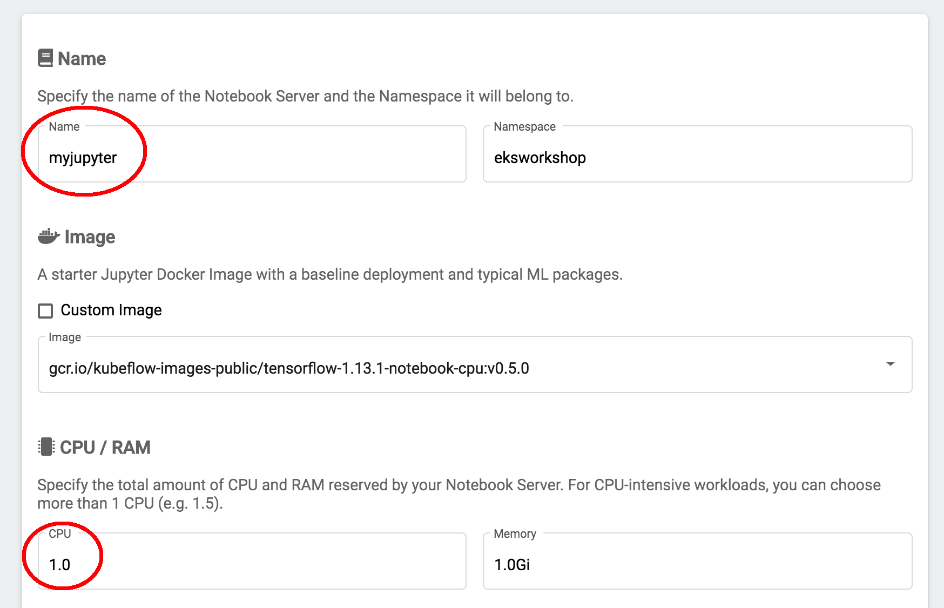
Task: Click into the CPU field showing 1.0
Action: 252,562
